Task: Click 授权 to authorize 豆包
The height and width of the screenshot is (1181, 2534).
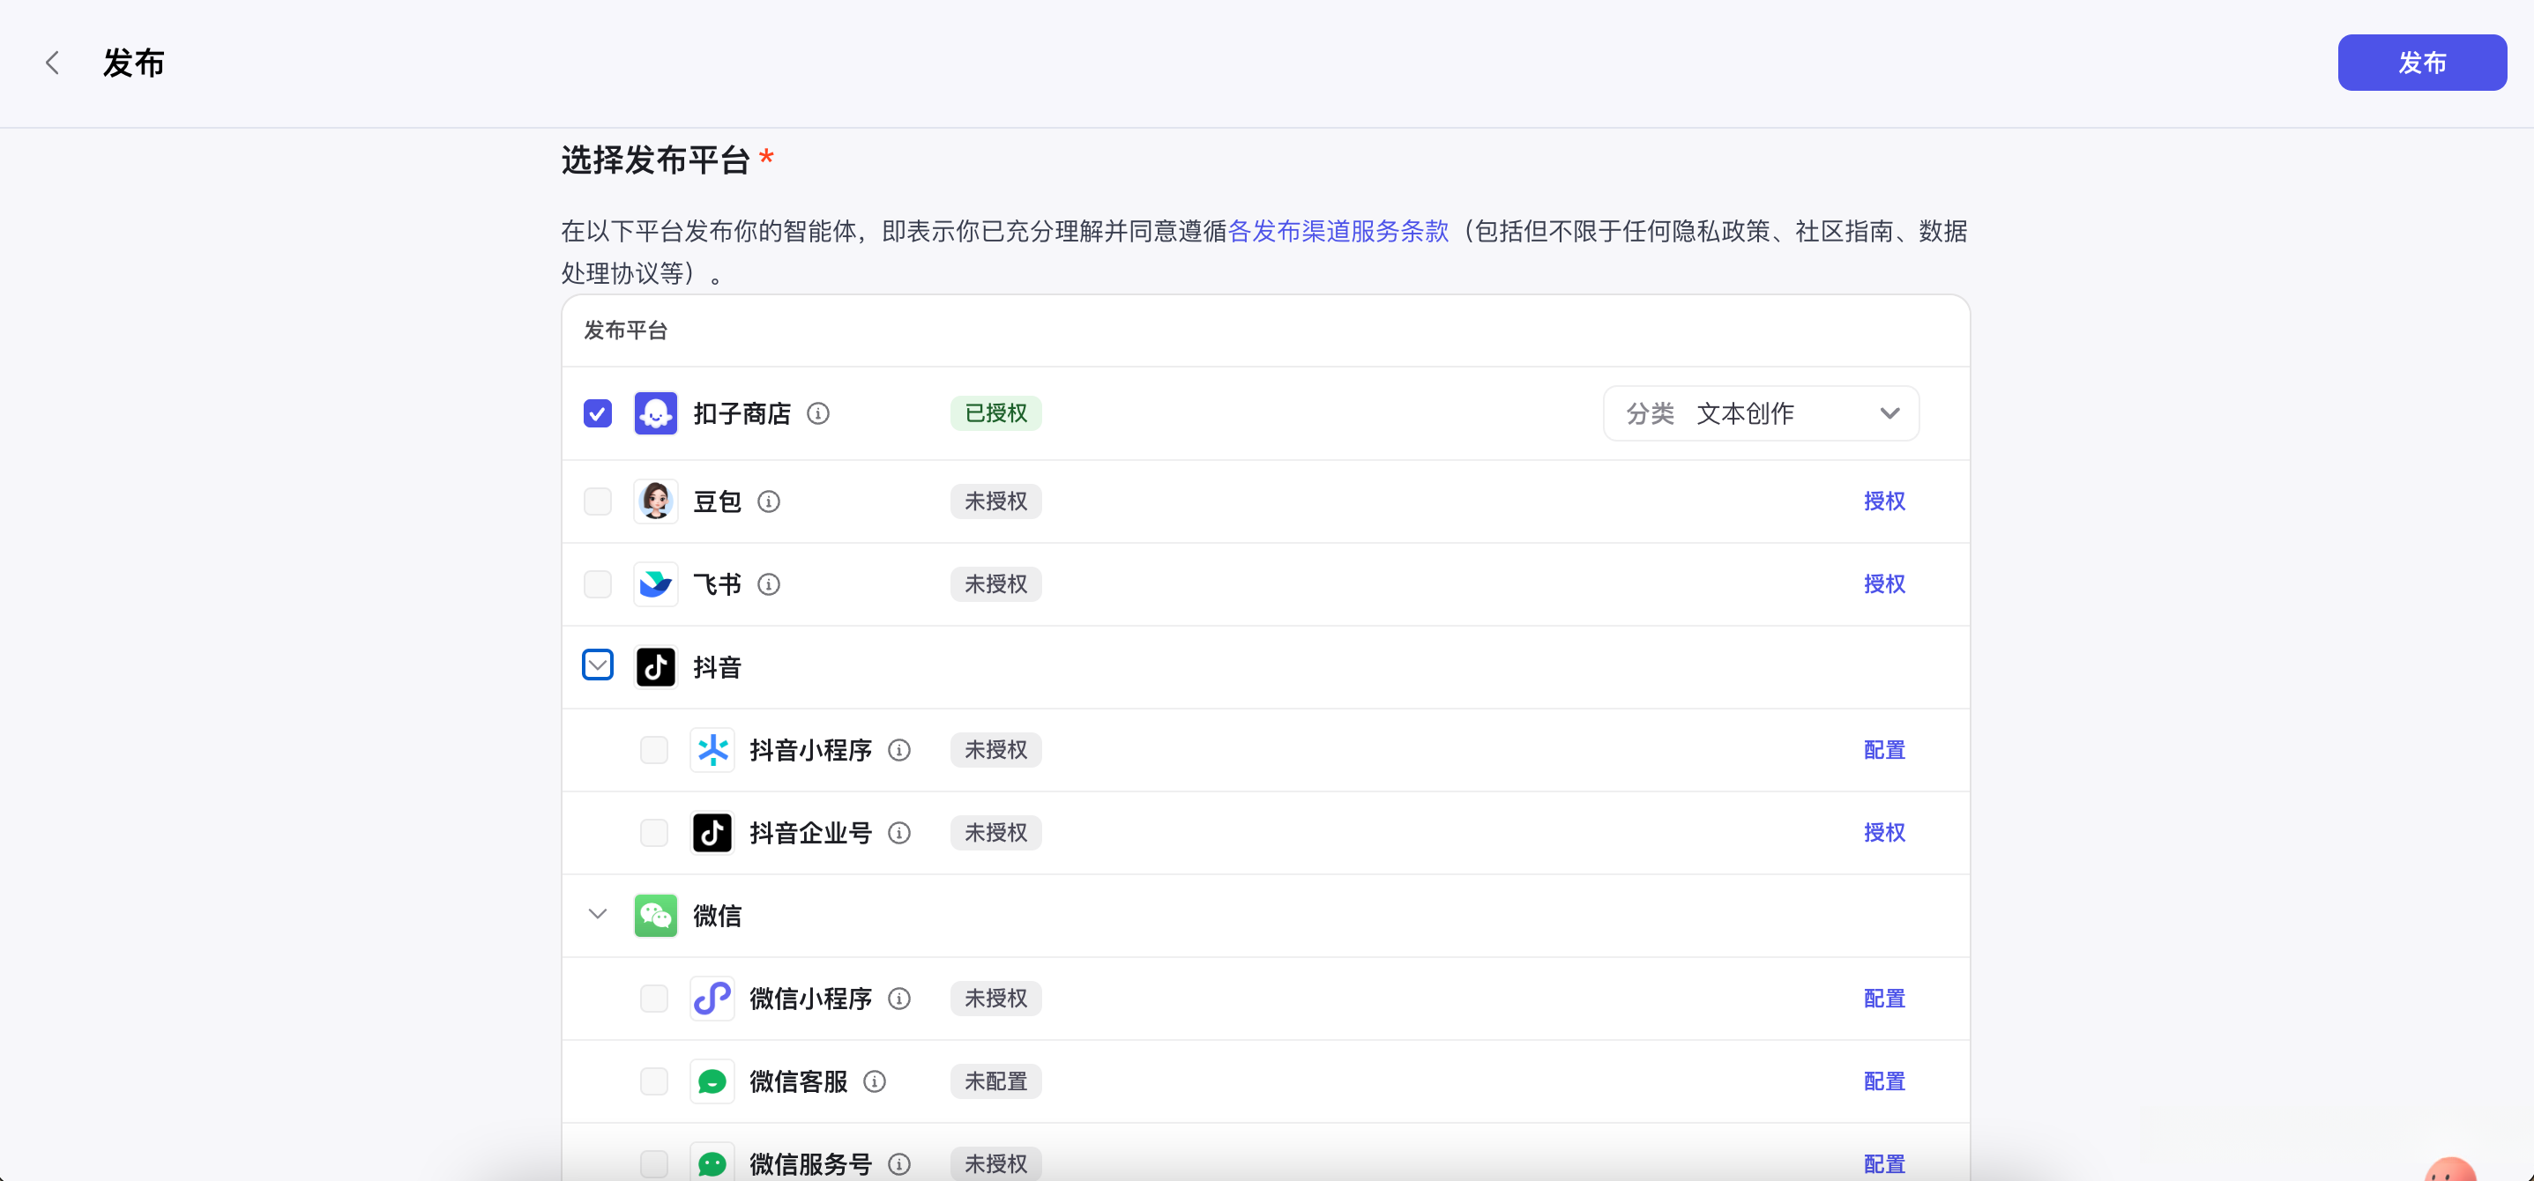Action: [x=1884, y=501]
